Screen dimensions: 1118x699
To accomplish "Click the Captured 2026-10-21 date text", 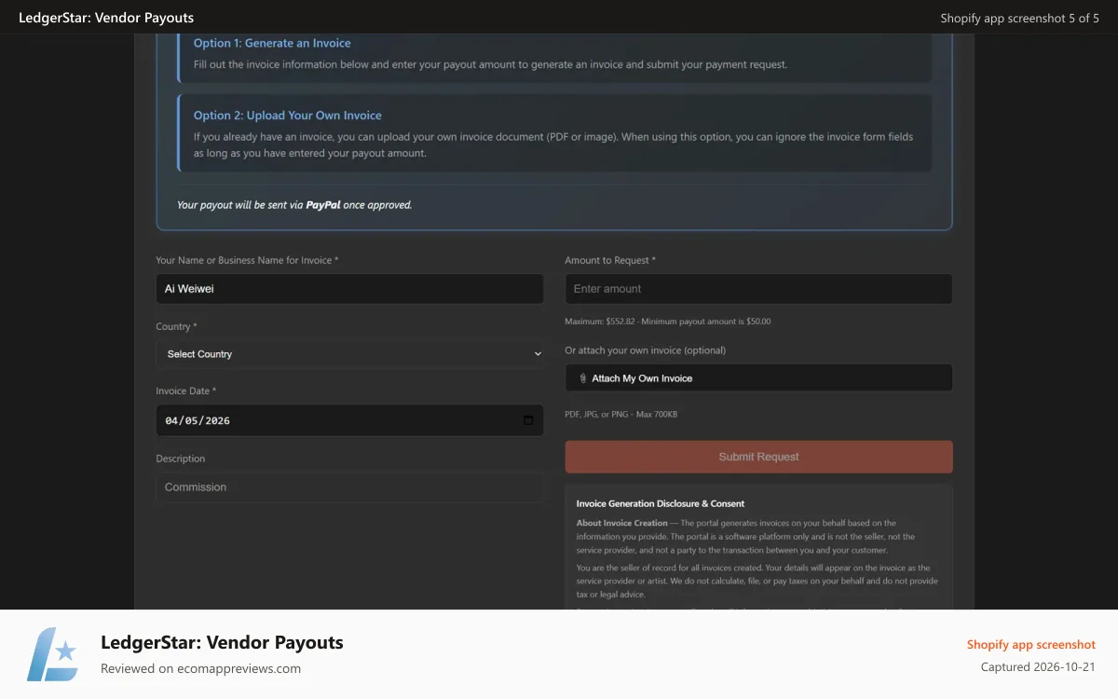I will (x=1039, y=667).
